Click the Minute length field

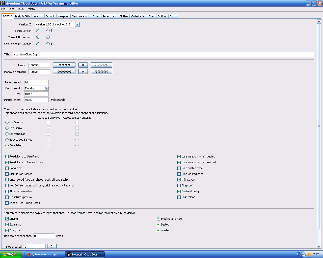coord(36,100)
